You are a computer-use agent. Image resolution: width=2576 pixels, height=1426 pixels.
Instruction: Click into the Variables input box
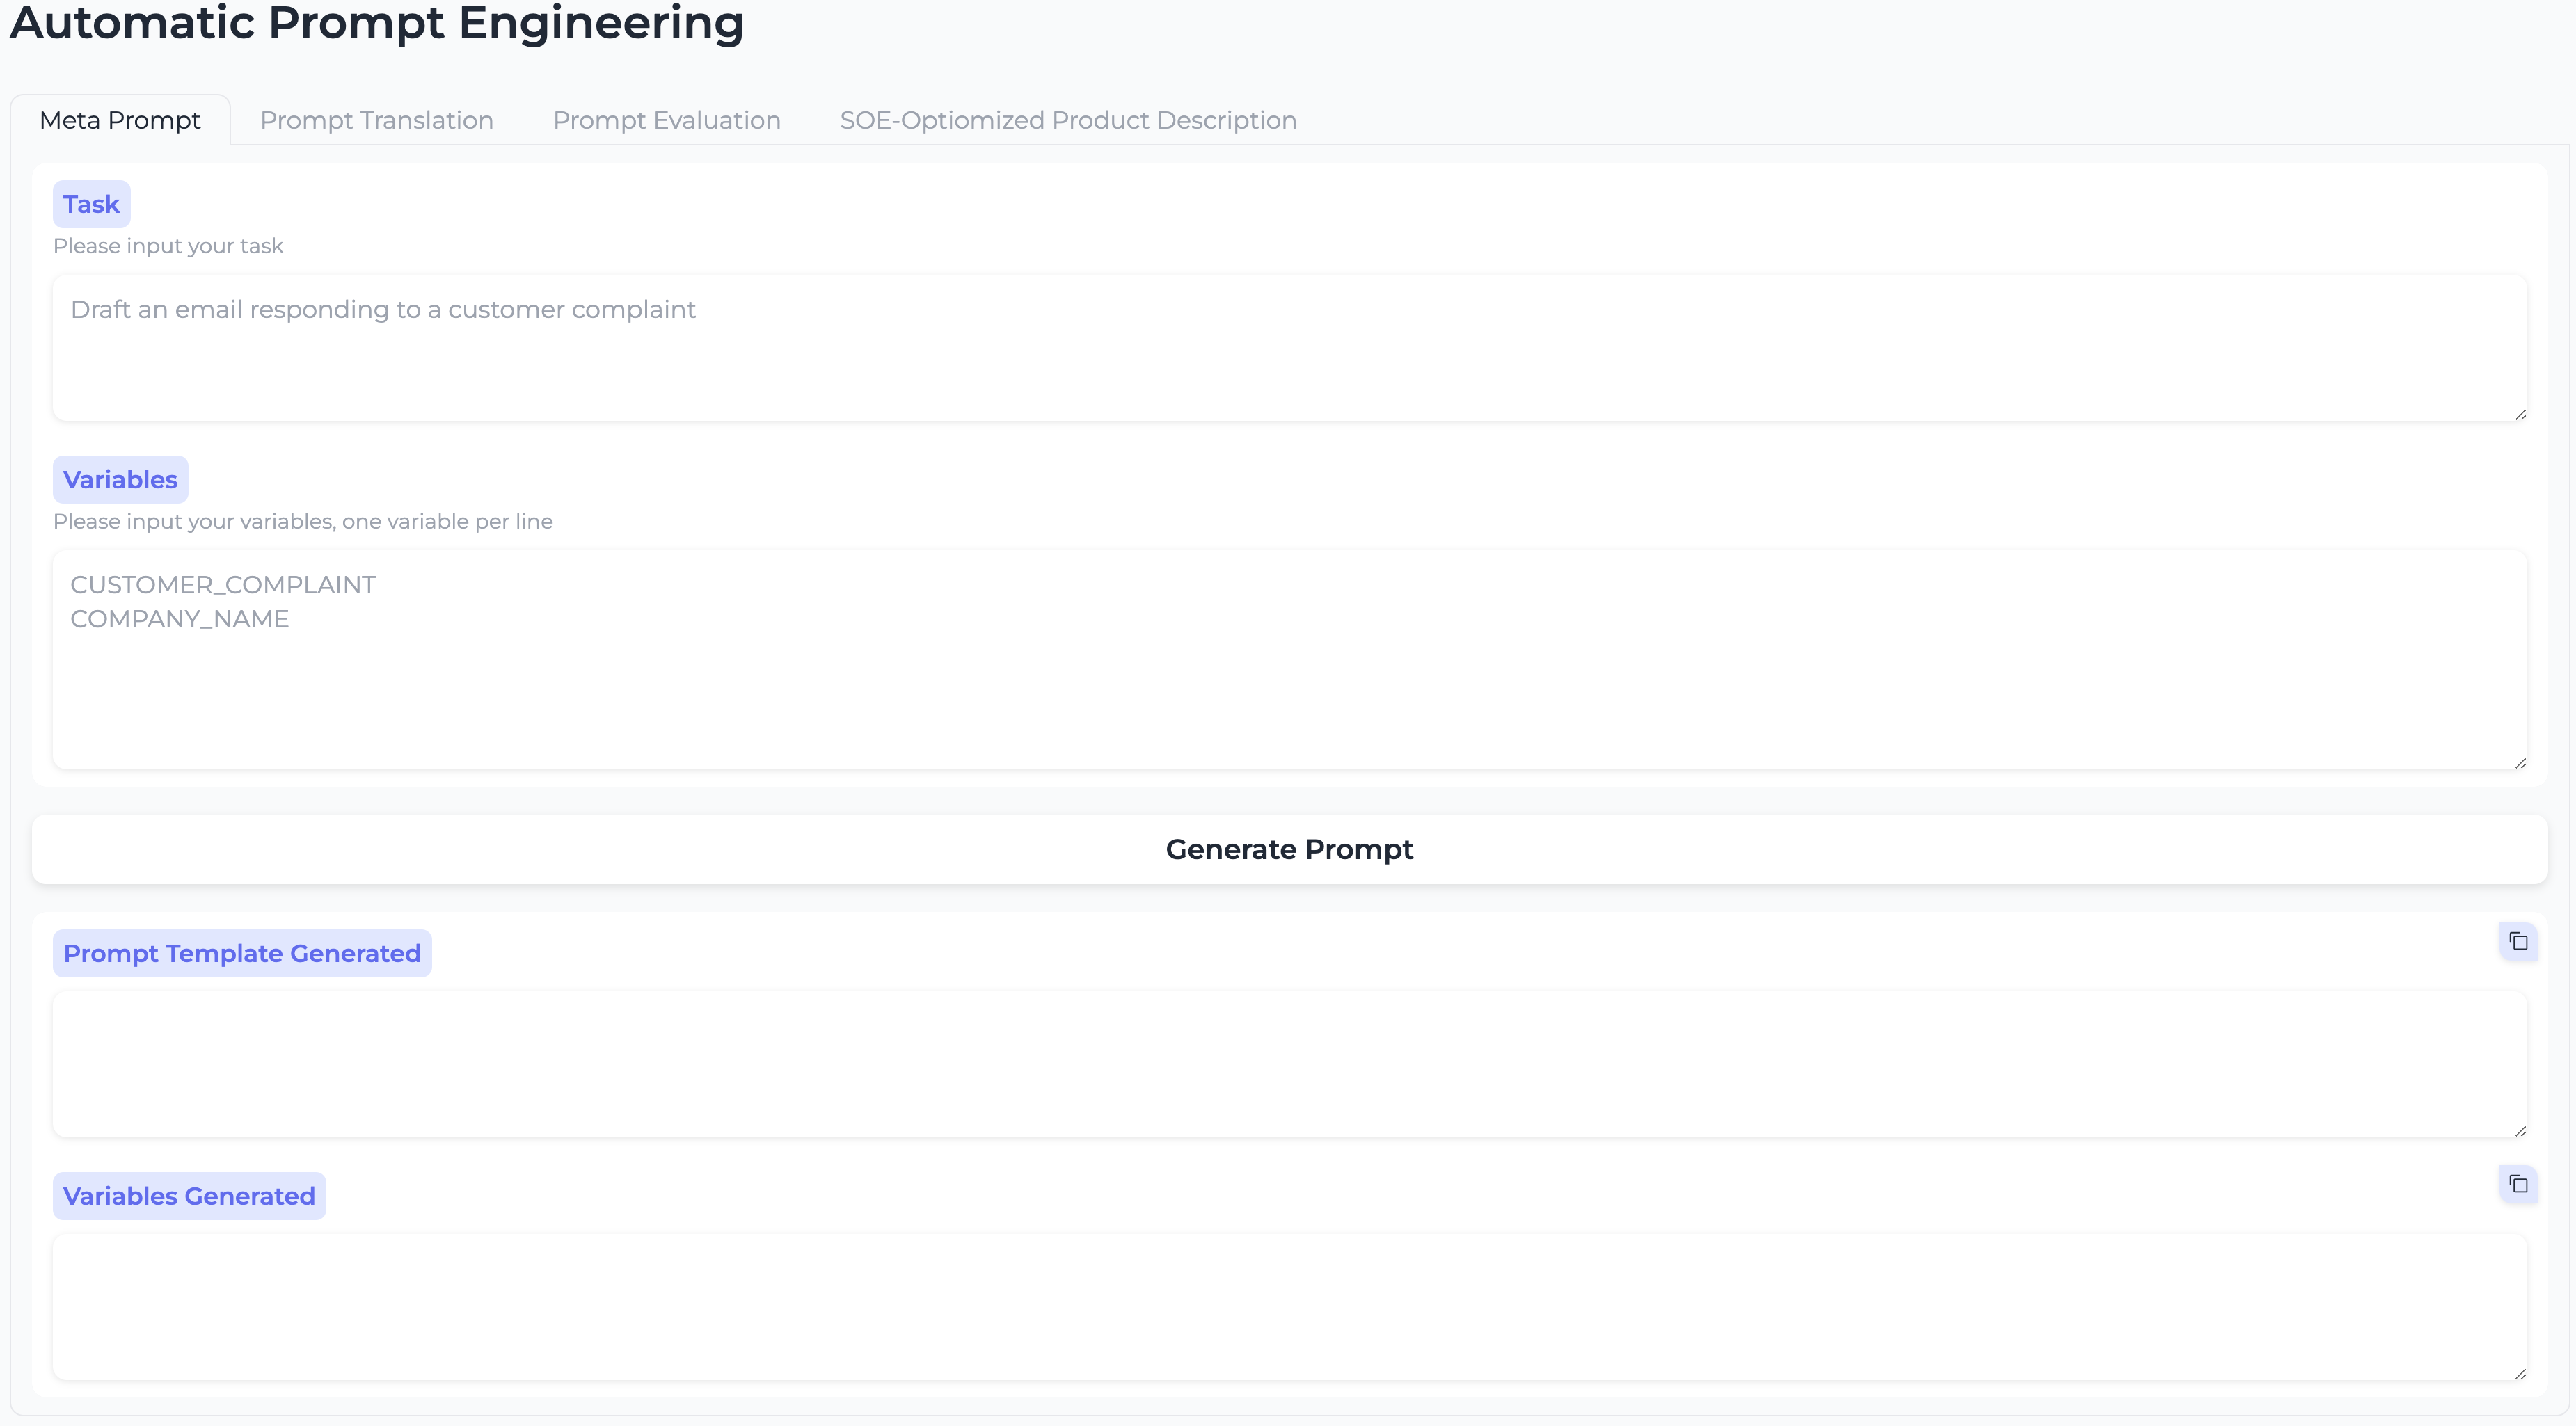click(1288, 660)
